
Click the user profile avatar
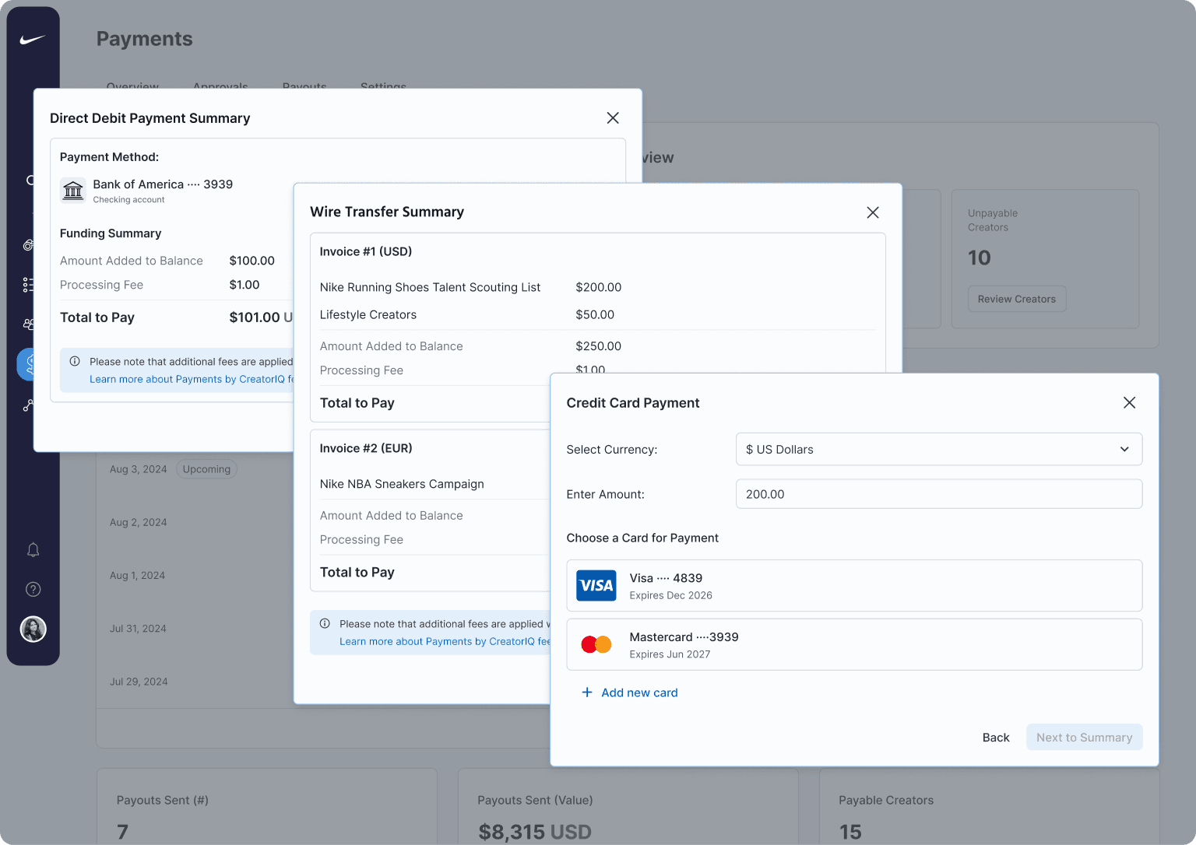tap(33, 629)
